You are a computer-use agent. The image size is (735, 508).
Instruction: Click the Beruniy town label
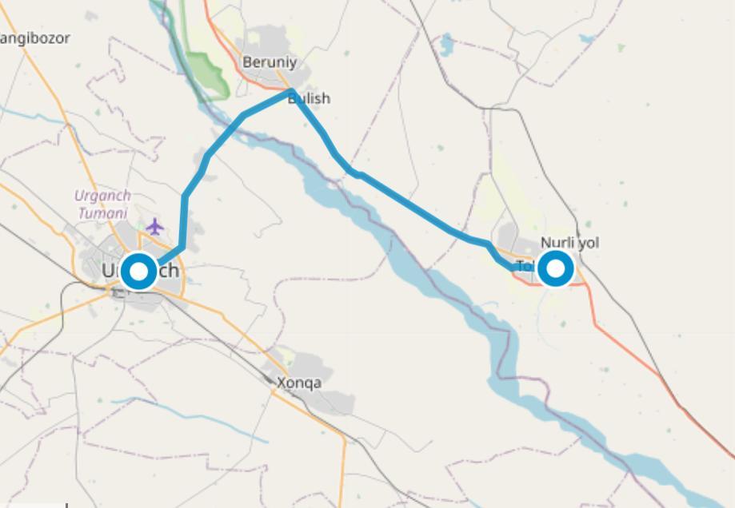[x=270, y=62]
